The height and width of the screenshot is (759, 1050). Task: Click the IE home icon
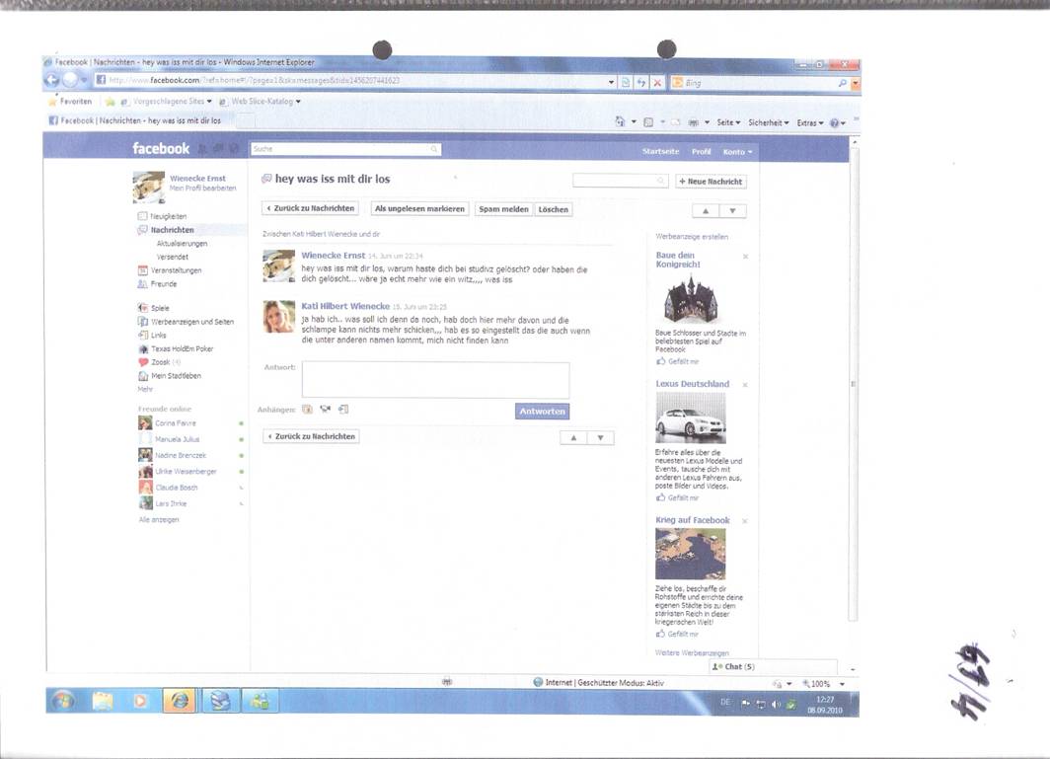pos(620,122)
